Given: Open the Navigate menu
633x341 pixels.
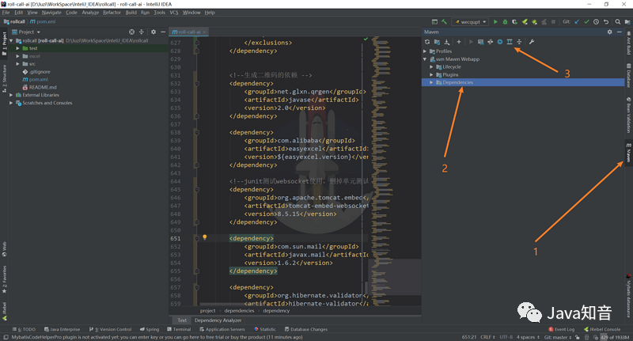Looking at the screenshot, I should 51,13.
